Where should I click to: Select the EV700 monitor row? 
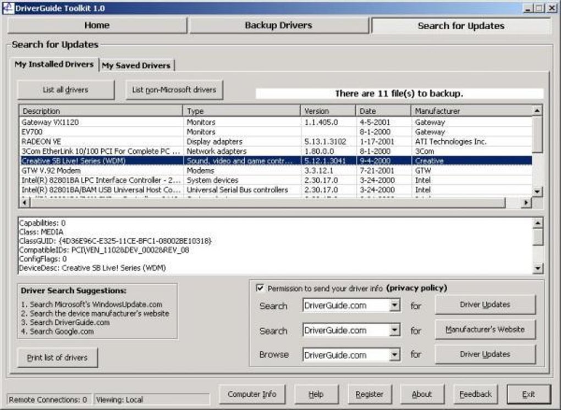click(276, 132)
